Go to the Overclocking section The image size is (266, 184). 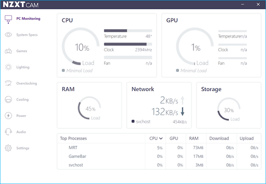27,83
